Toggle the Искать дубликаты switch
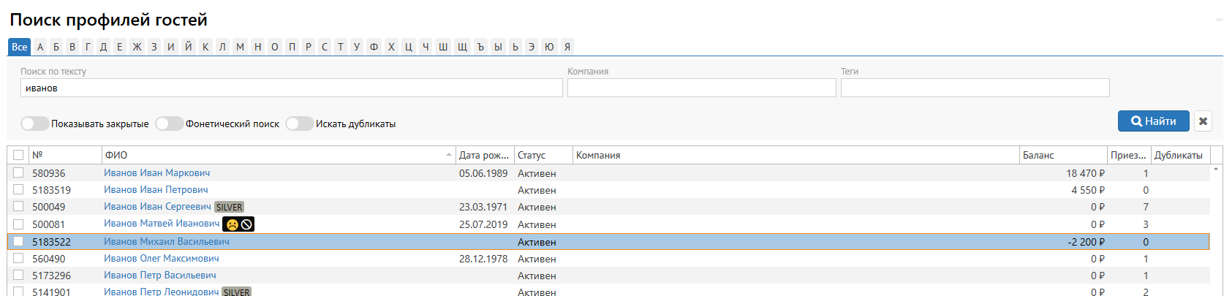 (x=299, y=124)
